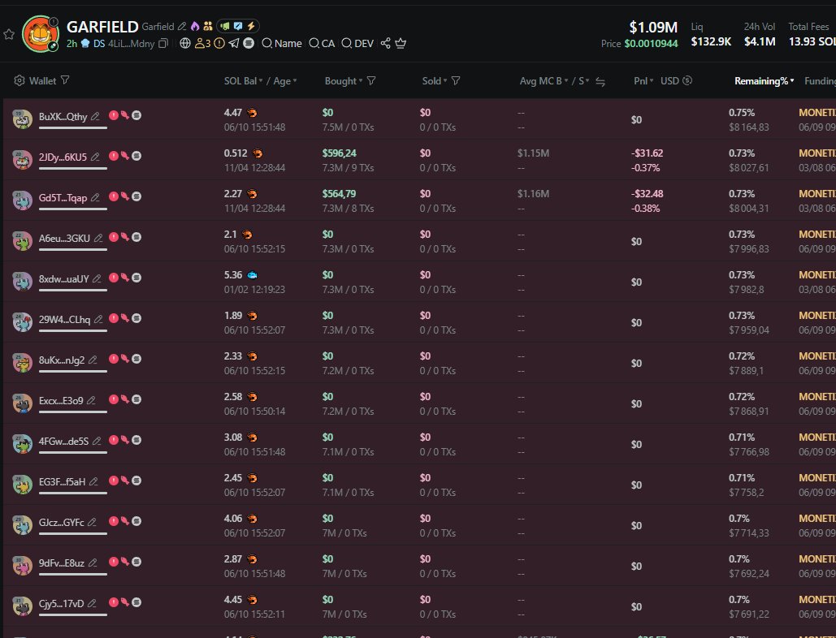Image resolution: width=836 pixels, height=638 pixels.
Task: Click the yellow lightning bolt icon
Action: click(250, 26)
